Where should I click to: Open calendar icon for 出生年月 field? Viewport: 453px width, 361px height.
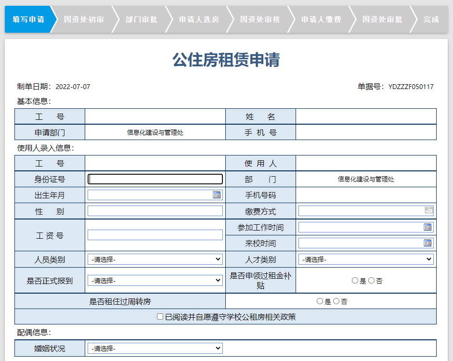(217, 195)
